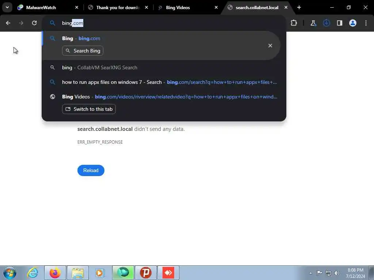Open Action Center flag tray icon

click(319, 273)
